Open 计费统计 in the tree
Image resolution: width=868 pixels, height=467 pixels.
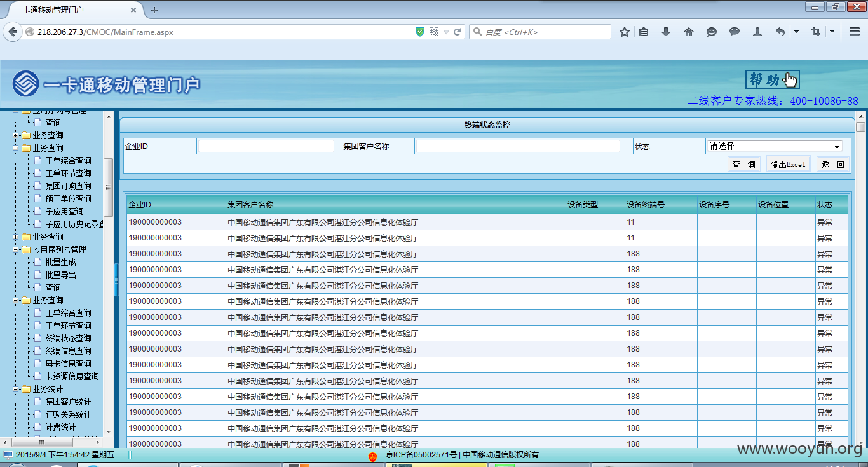pos(60,427)
